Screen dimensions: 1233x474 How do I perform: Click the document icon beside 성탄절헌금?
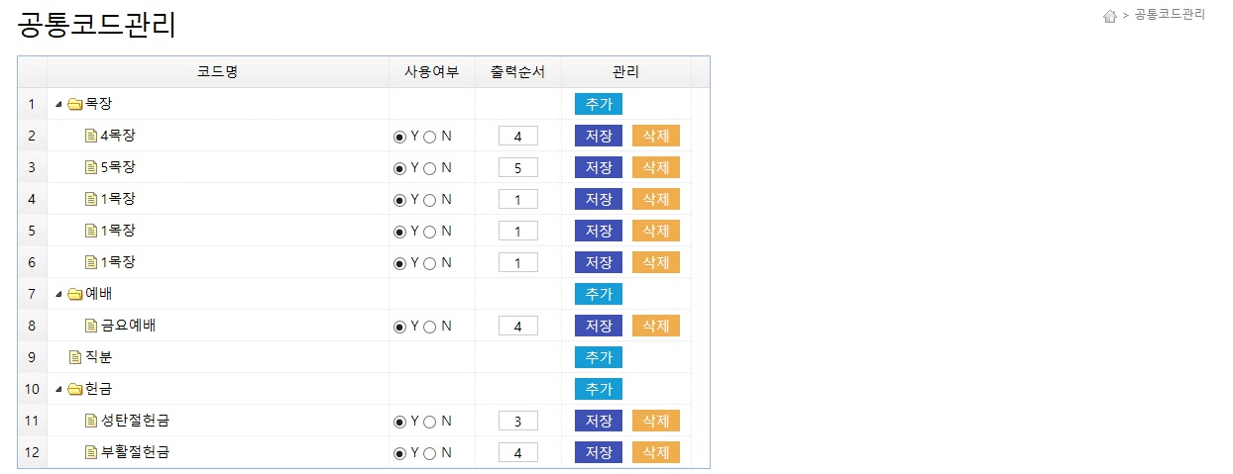[91, 422]
